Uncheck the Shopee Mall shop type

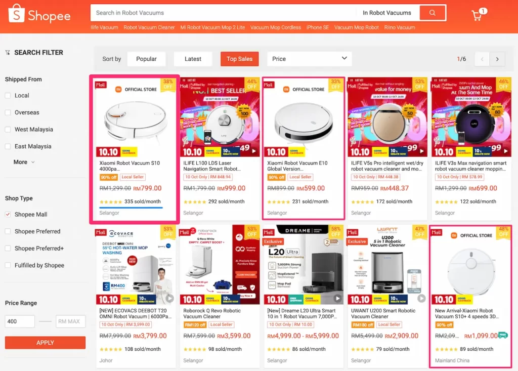click(8, 214)
